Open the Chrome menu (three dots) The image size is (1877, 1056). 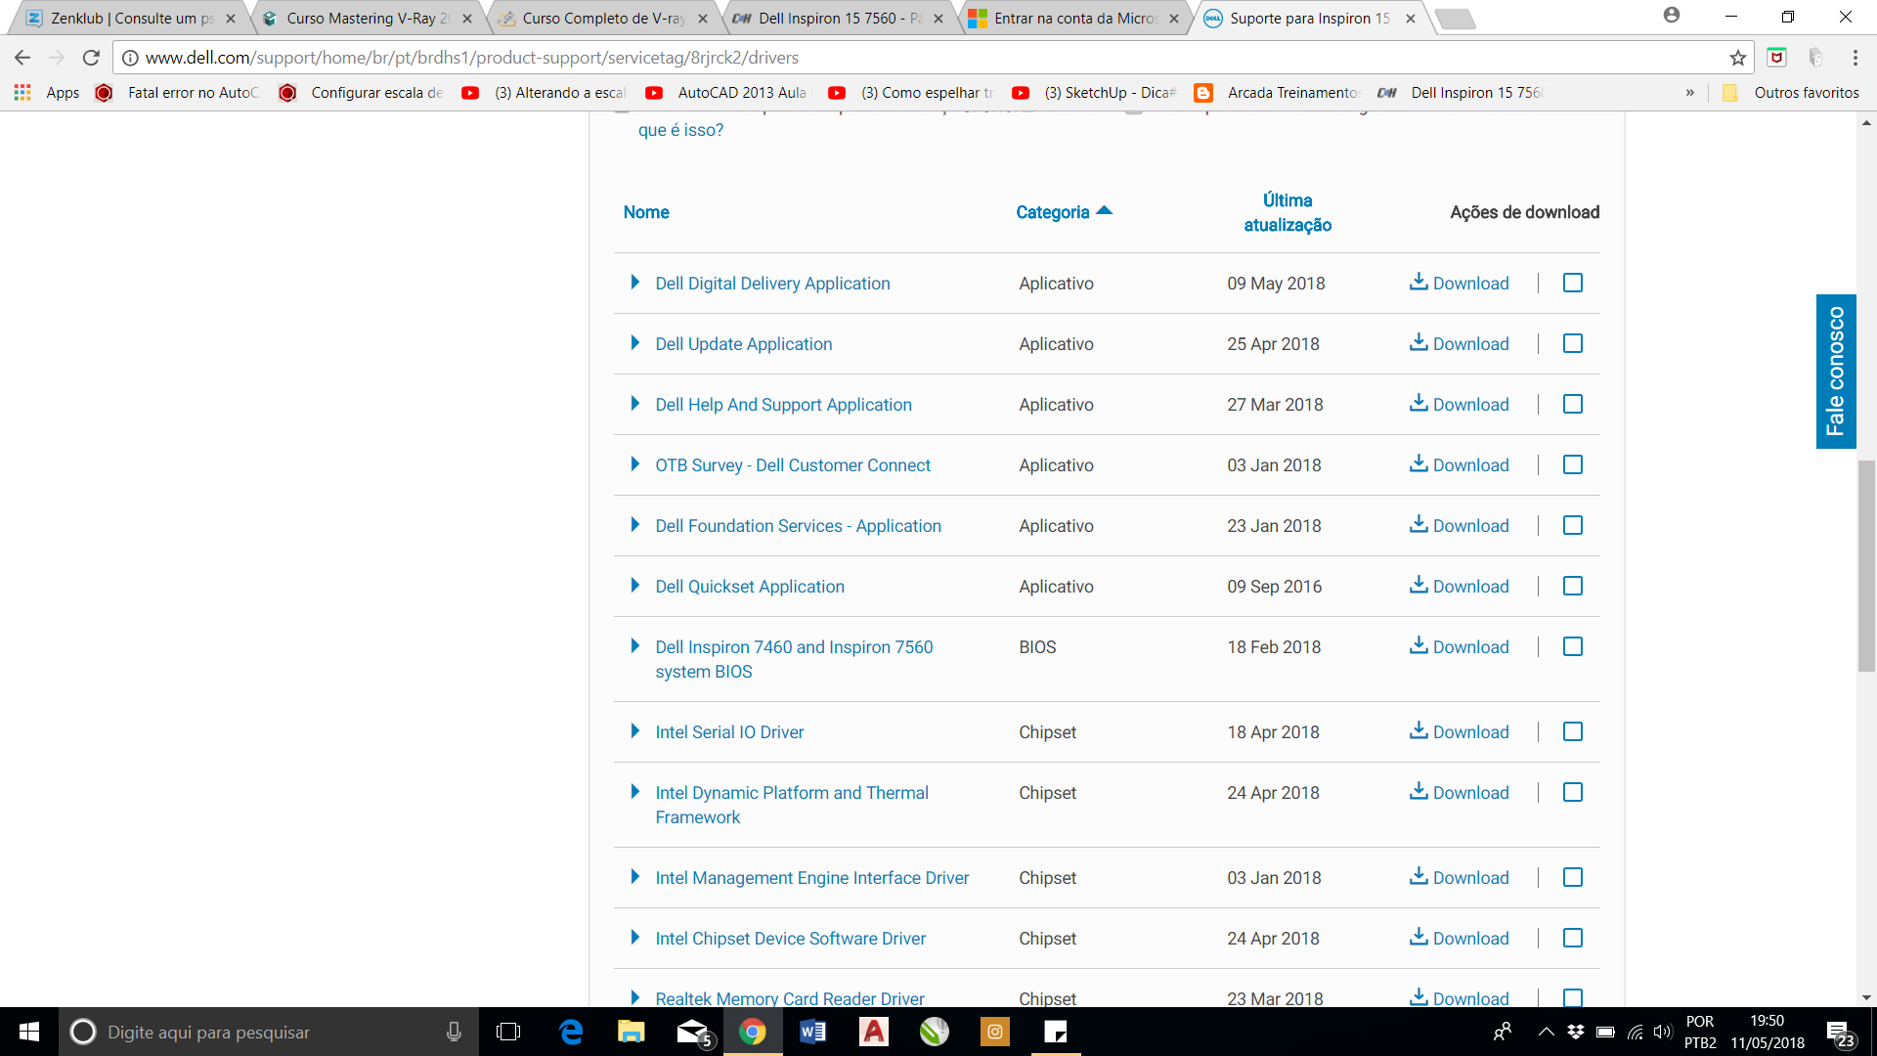(x=1855, y=58)
